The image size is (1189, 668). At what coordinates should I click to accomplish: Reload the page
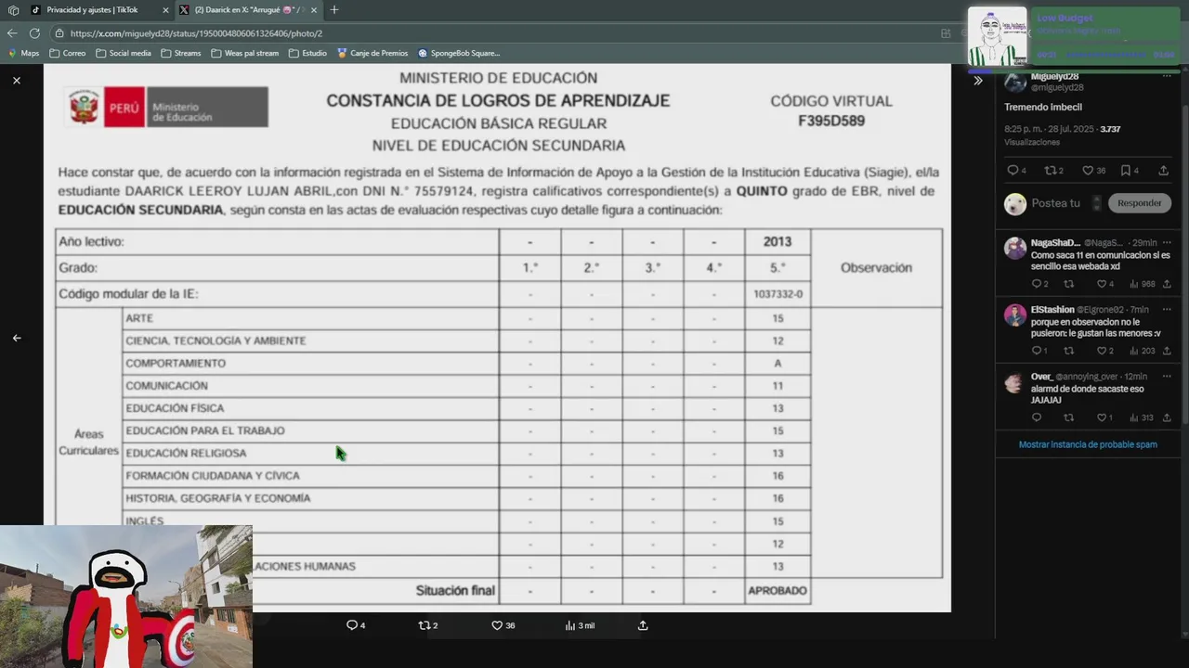34,33
